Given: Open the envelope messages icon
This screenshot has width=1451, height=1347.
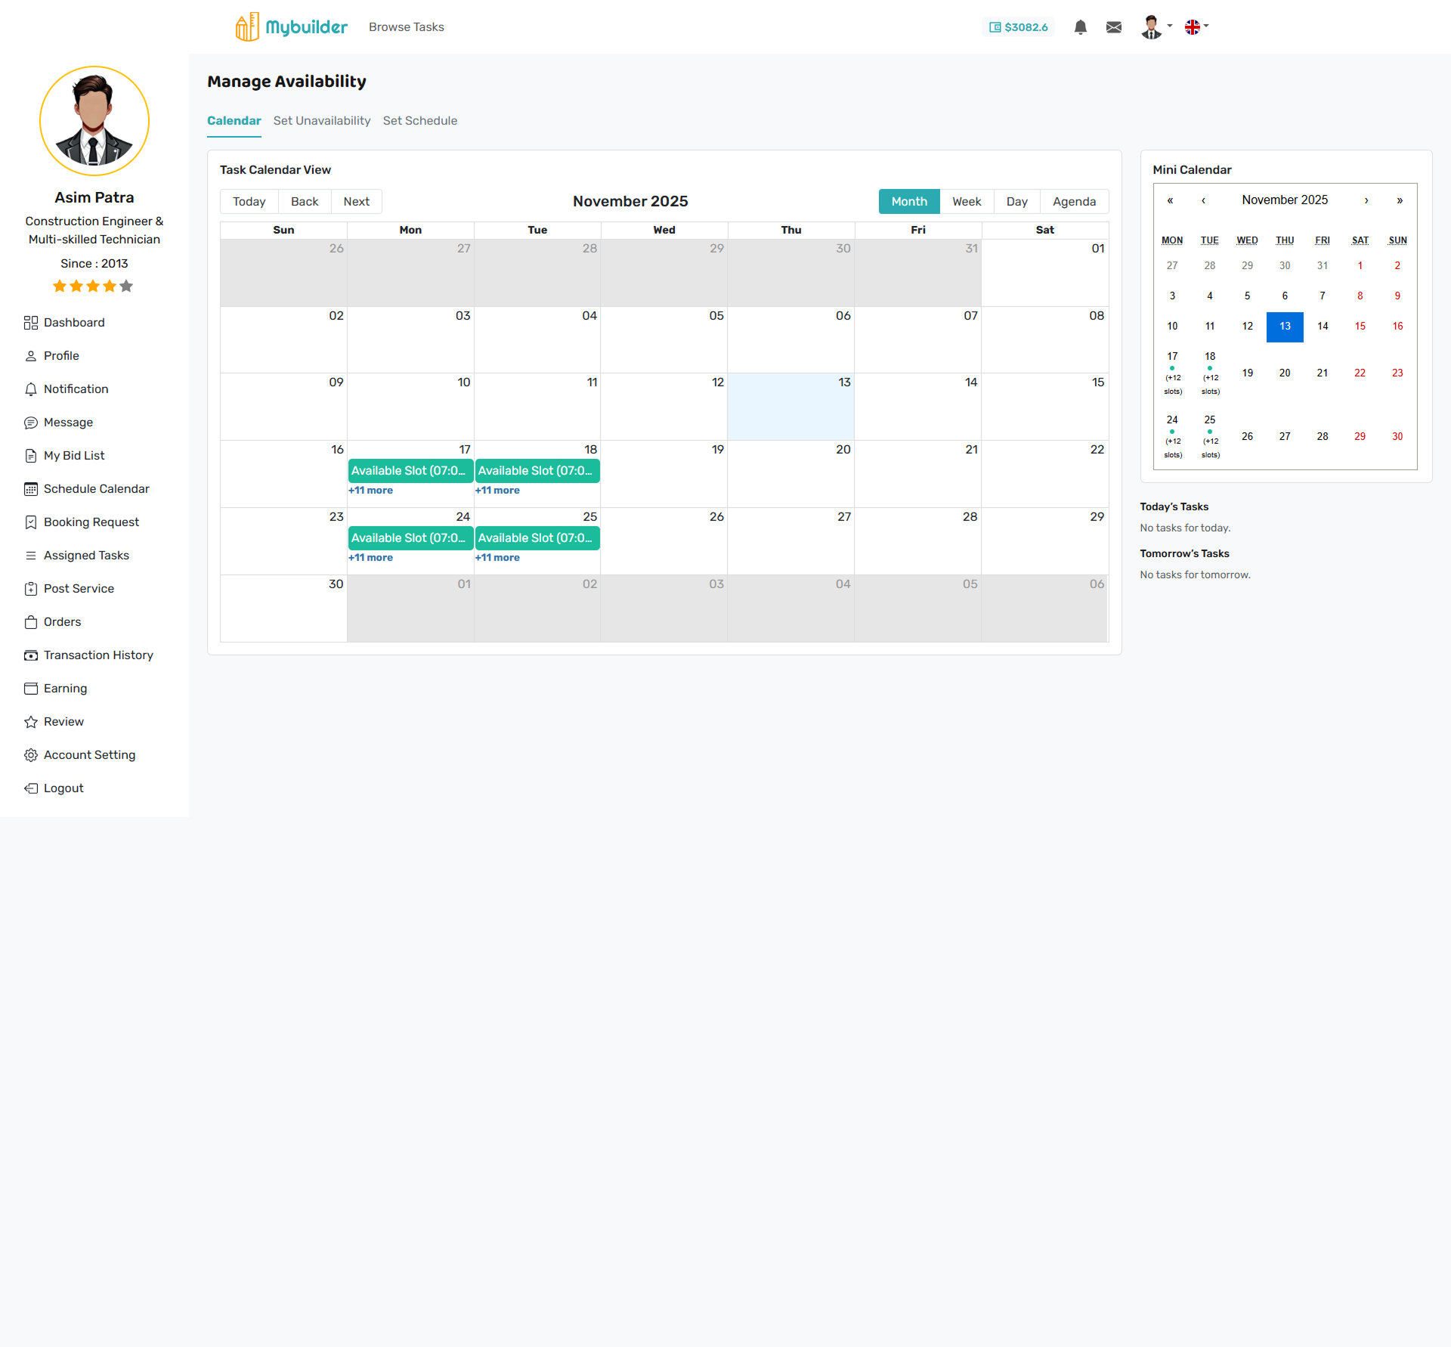Looking at the screenshot, I should coord(1113,27).
